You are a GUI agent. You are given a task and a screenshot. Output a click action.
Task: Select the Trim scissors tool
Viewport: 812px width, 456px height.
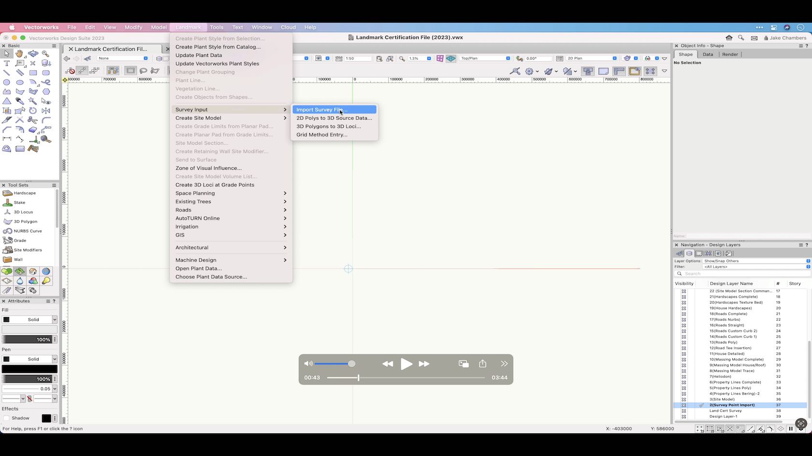33,120
